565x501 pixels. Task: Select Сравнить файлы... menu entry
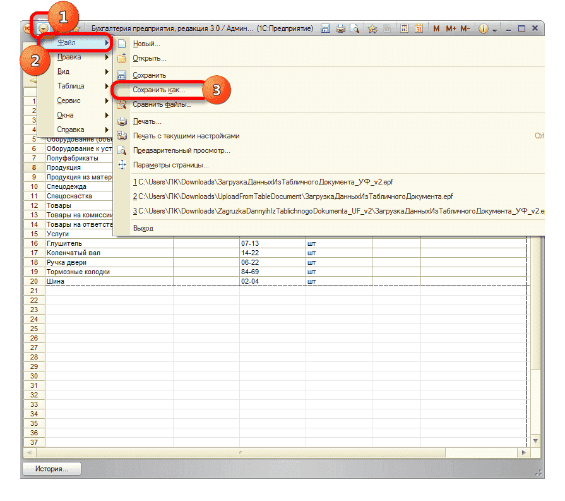[x=162, y=104]
